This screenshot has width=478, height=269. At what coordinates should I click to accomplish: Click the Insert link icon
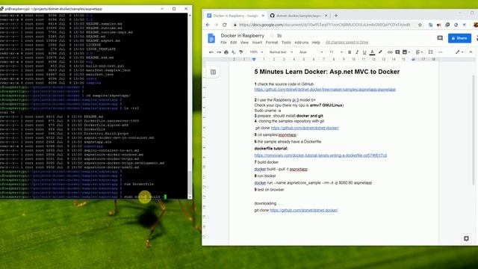tap(390, 52)
